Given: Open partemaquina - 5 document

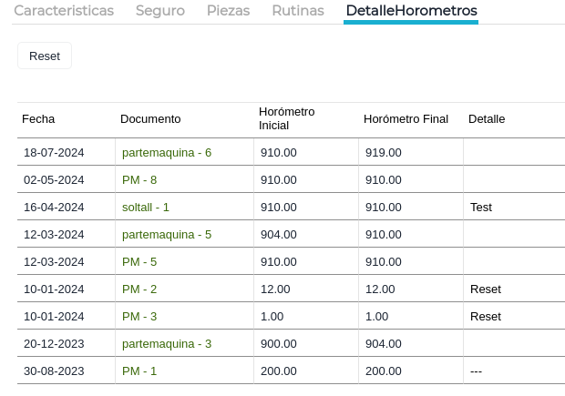Looking at the screenshot, I should (167, 234).
